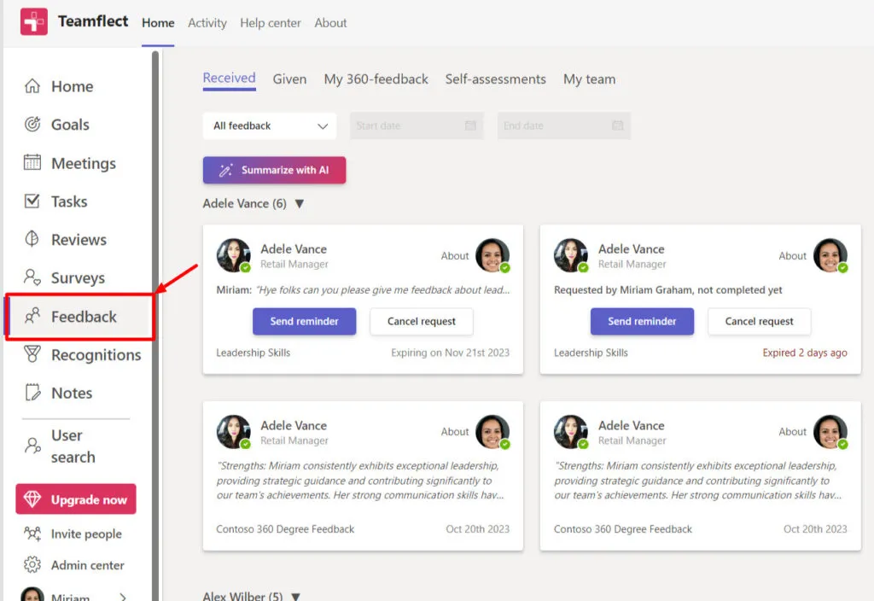This screenshot has width=874, height=601.
Task: Click the Invite people link
Action: (x=86, y=534)
